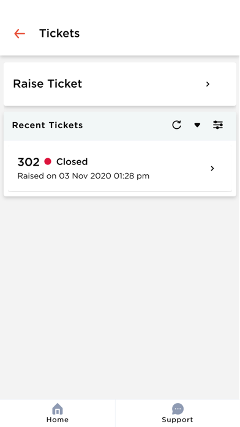Click the Tickets page title

pos(59,34)
